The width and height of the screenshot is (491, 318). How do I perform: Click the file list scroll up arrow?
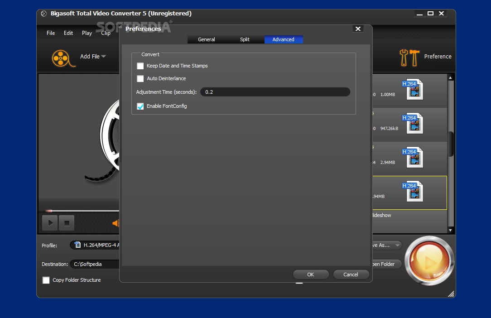(451, 78)
